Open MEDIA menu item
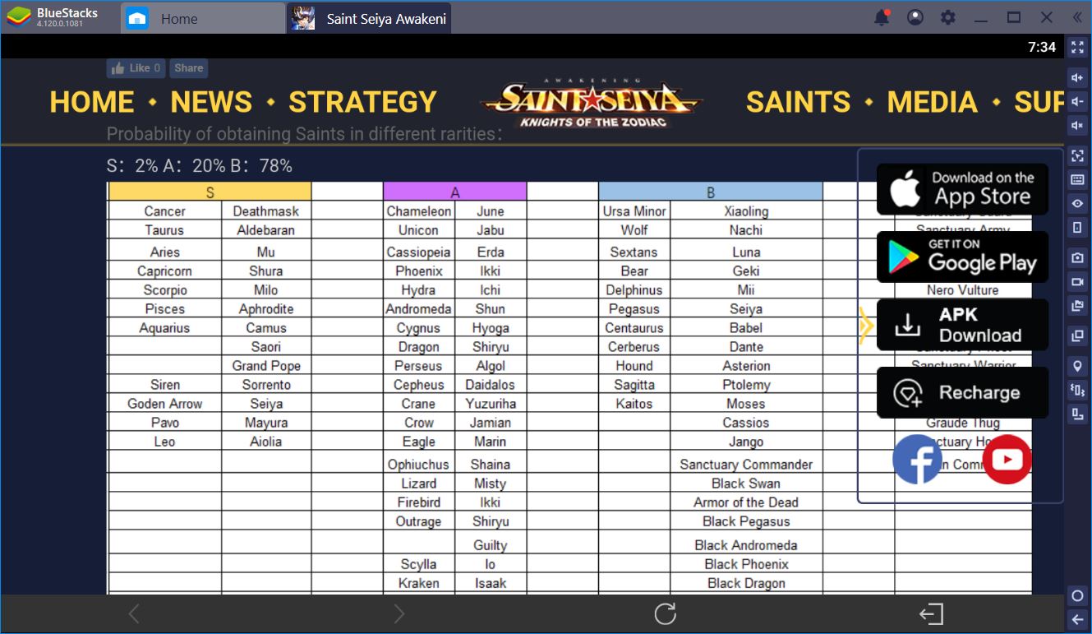 tap(933, 102)
